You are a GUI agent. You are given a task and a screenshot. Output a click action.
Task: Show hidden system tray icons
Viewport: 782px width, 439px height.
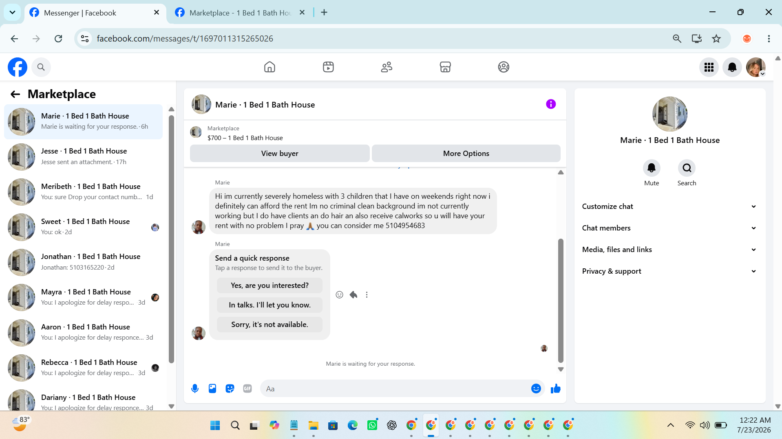[x=671, y=426]
